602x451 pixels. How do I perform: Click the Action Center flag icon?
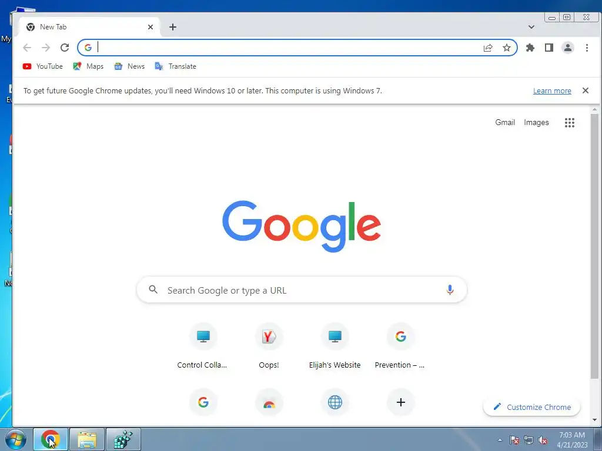click(514, 440)
